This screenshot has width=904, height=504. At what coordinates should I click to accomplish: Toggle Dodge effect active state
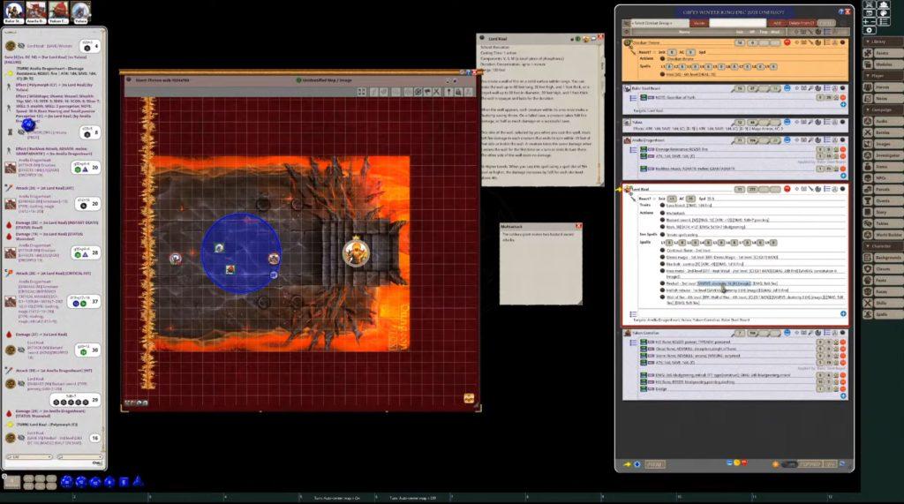pos(644,389)
